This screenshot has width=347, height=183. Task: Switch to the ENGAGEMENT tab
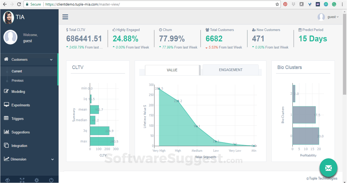(230, 70)
